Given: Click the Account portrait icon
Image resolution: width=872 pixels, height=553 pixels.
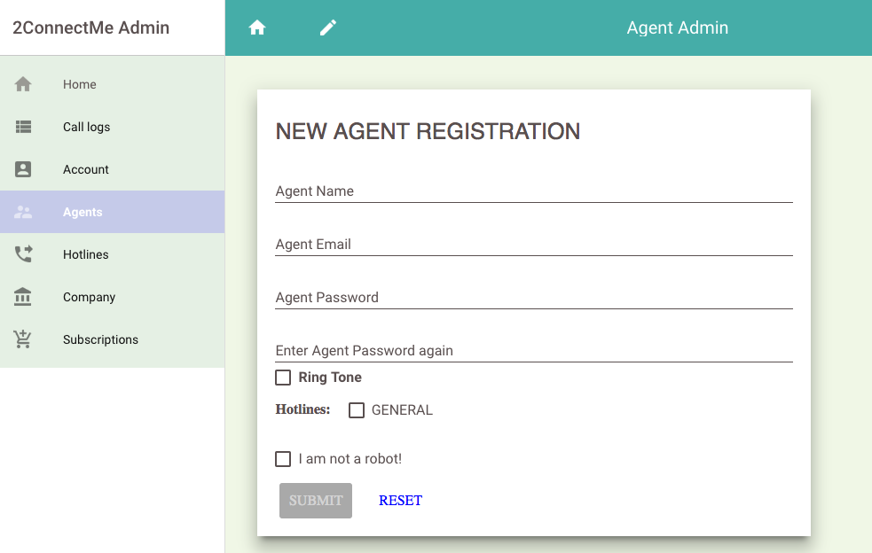Looking at the screenshot, I should 24,169.
